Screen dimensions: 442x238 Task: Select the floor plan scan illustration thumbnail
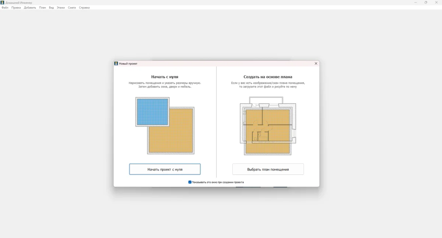pyautogui.click(x=268, y=126)
